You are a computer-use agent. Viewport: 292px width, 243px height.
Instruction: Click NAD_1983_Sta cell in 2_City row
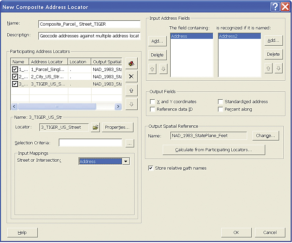point(107,76)
